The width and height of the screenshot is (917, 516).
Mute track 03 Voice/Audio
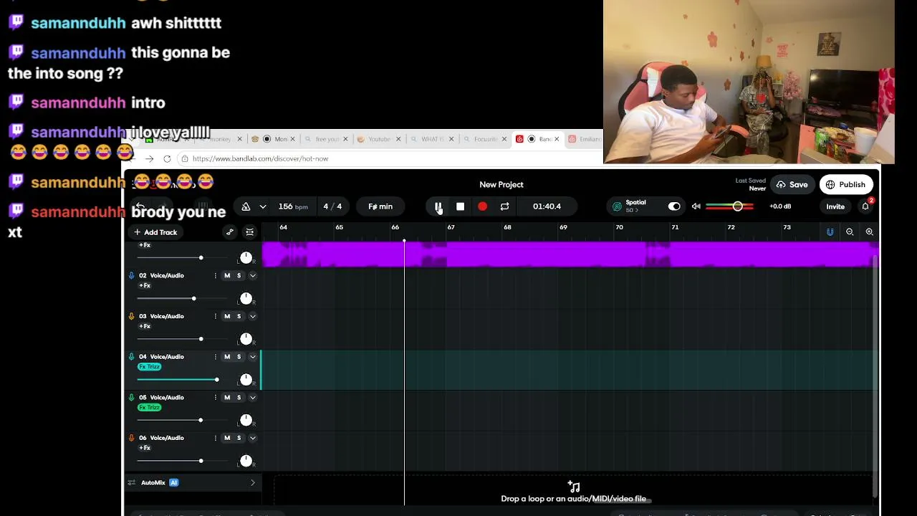click(x=227, y=316)
